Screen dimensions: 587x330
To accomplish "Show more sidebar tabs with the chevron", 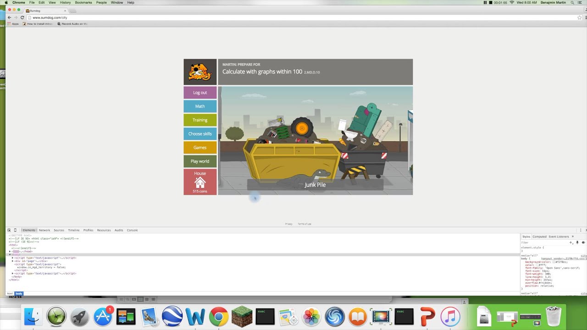I will tap(572, 236).
